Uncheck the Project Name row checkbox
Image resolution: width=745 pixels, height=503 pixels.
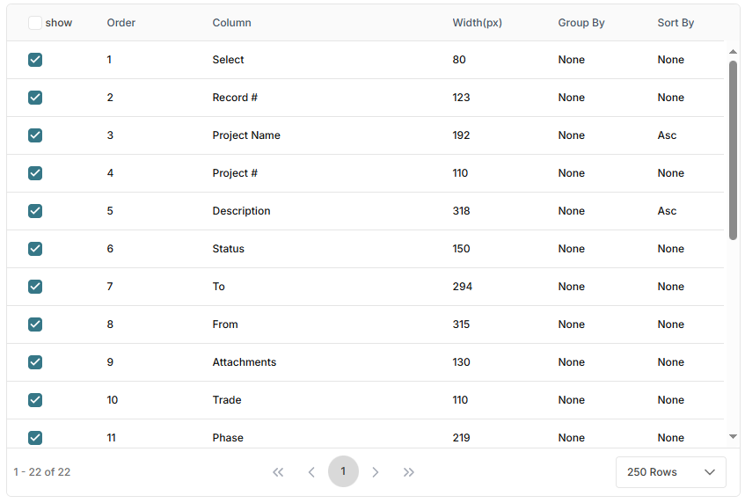[35, 135]
